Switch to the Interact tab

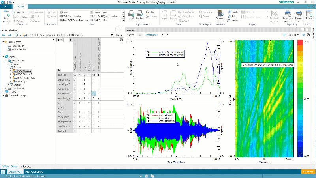click(26, 167)
